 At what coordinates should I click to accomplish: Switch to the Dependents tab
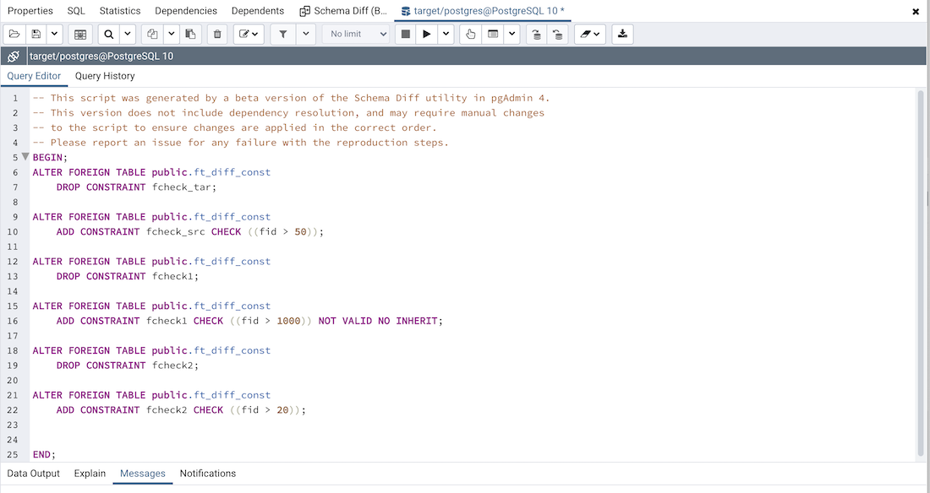coord(257,11)
